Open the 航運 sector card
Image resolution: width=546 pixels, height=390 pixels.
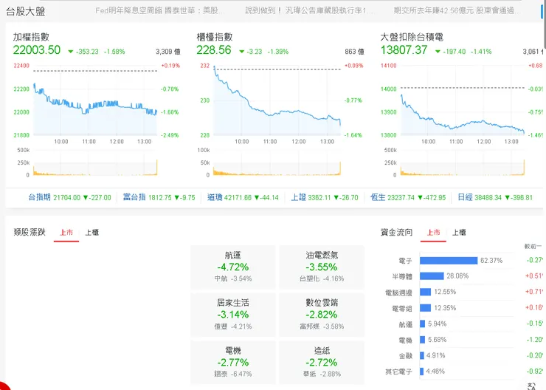pyautogui.click(x=233, y=267)
